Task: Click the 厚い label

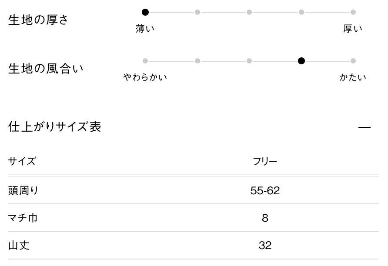Action: 353,29
